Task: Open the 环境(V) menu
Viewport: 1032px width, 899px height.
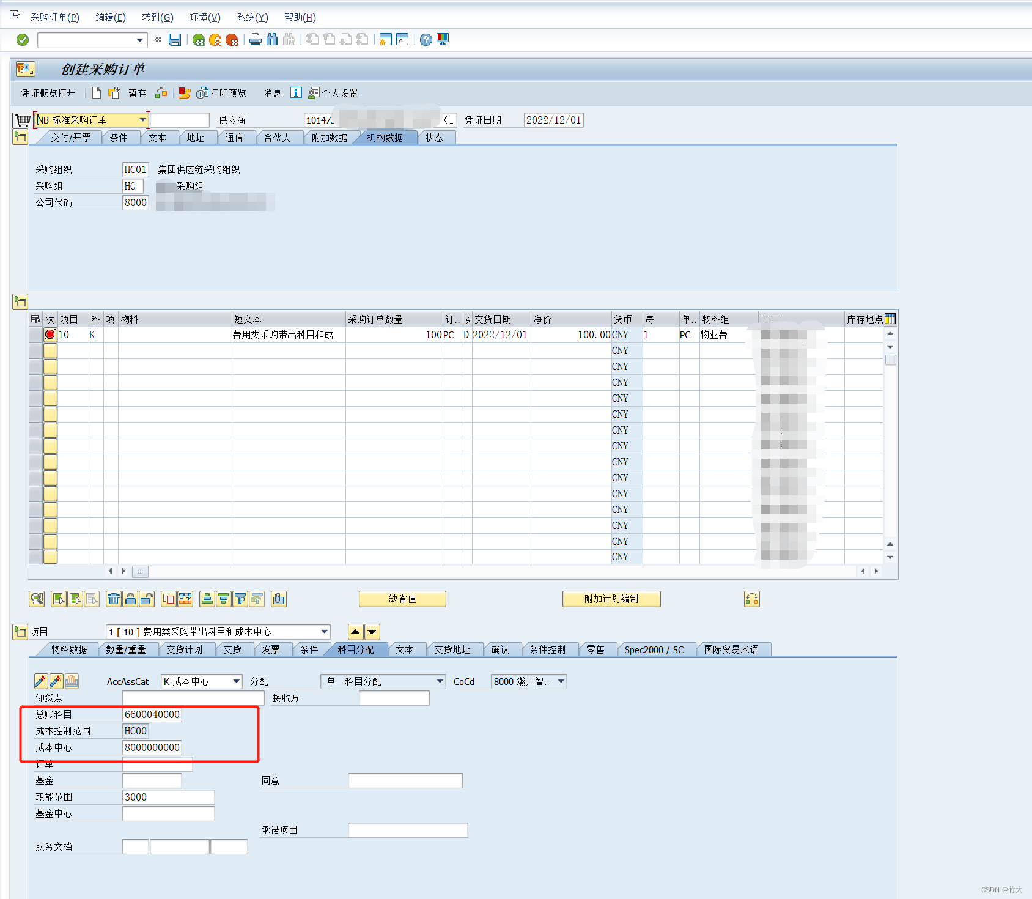Action: pos(205,17)
